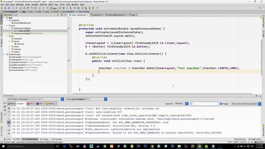Open the emulator device selector dropdown
Viewport: 265px width, 149px height.
35,99
